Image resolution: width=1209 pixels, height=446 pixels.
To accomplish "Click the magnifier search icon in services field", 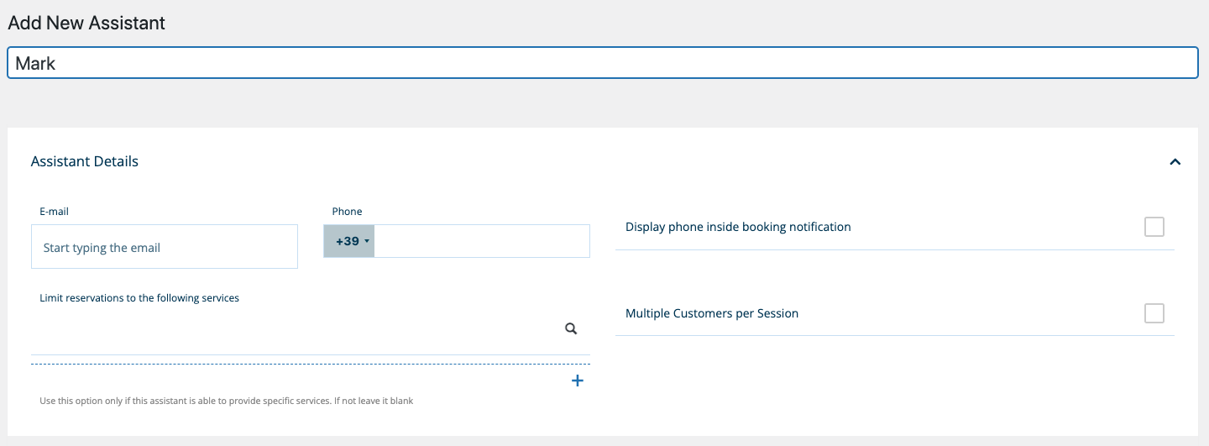I will click(571, 329).
